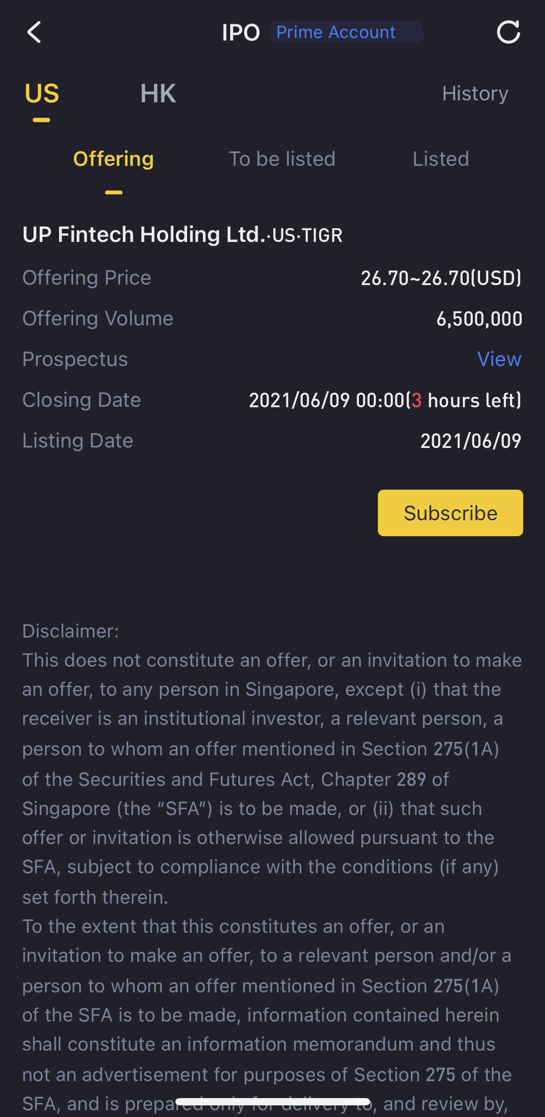Image resolution: width=545 pixels, height=1117 pixels.
Task: Subscribe to the TIGR offering
Action: tap(450, 513)
